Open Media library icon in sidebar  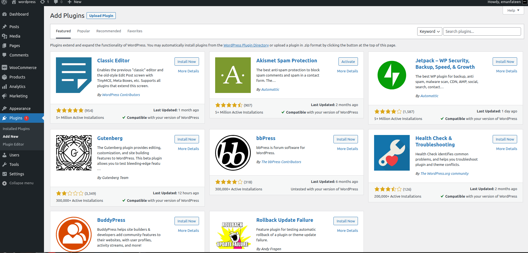pos(4,36)
